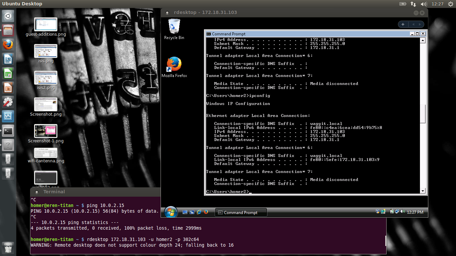This screenshot has height=256, width=456.
Task: Open the Ubuntu sound volume indicator
Action: [x=424, y=4]
